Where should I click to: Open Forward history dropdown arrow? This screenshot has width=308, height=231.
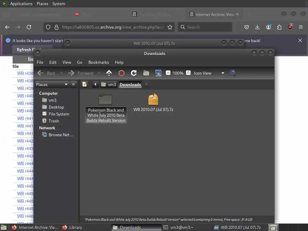99,73
